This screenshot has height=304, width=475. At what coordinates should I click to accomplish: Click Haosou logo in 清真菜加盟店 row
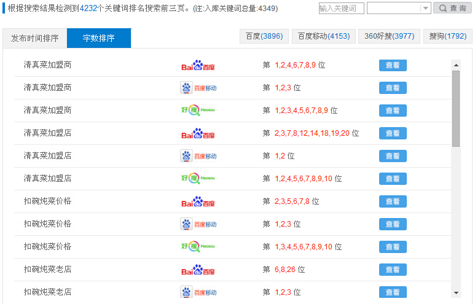click(x=198, y=178)
